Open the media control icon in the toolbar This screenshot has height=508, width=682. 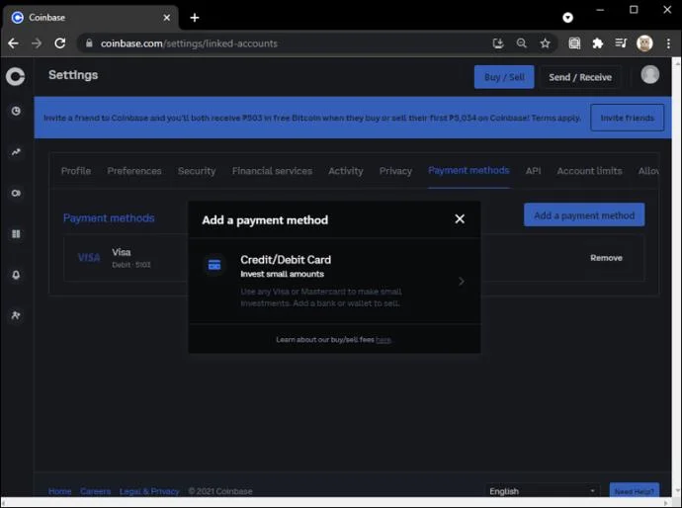[621, 43]
